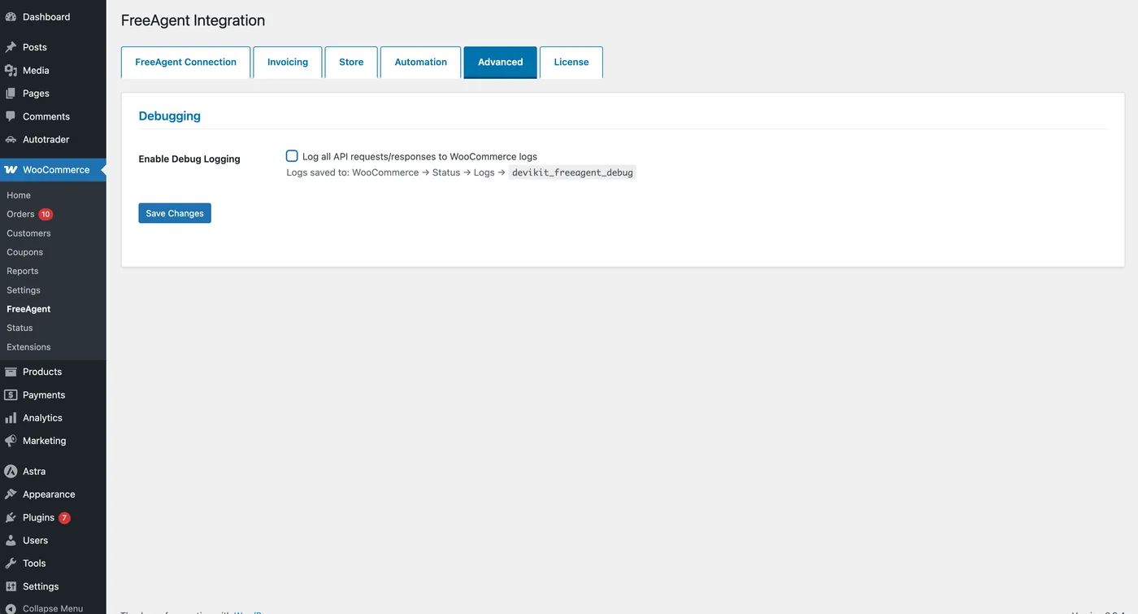Screen dimensions: 1138x614
Task: Click the Astra logo icon
Action: pos(11,472)
